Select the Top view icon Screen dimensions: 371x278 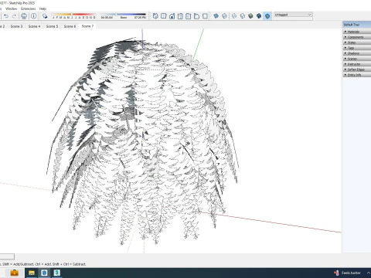tap(164, 16)
